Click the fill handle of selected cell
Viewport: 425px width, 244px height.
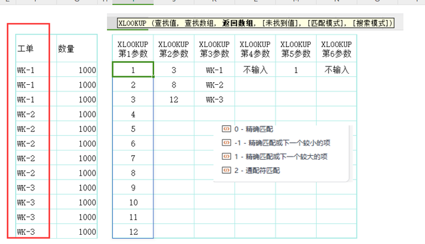click(x=153, y=77)
